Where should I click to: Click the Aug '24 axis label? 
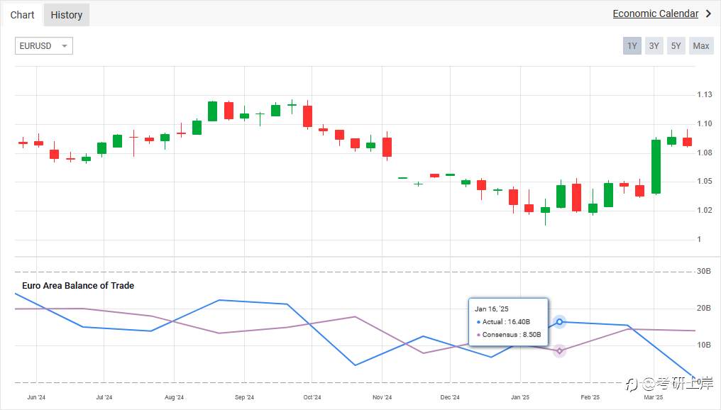(174, 397)
